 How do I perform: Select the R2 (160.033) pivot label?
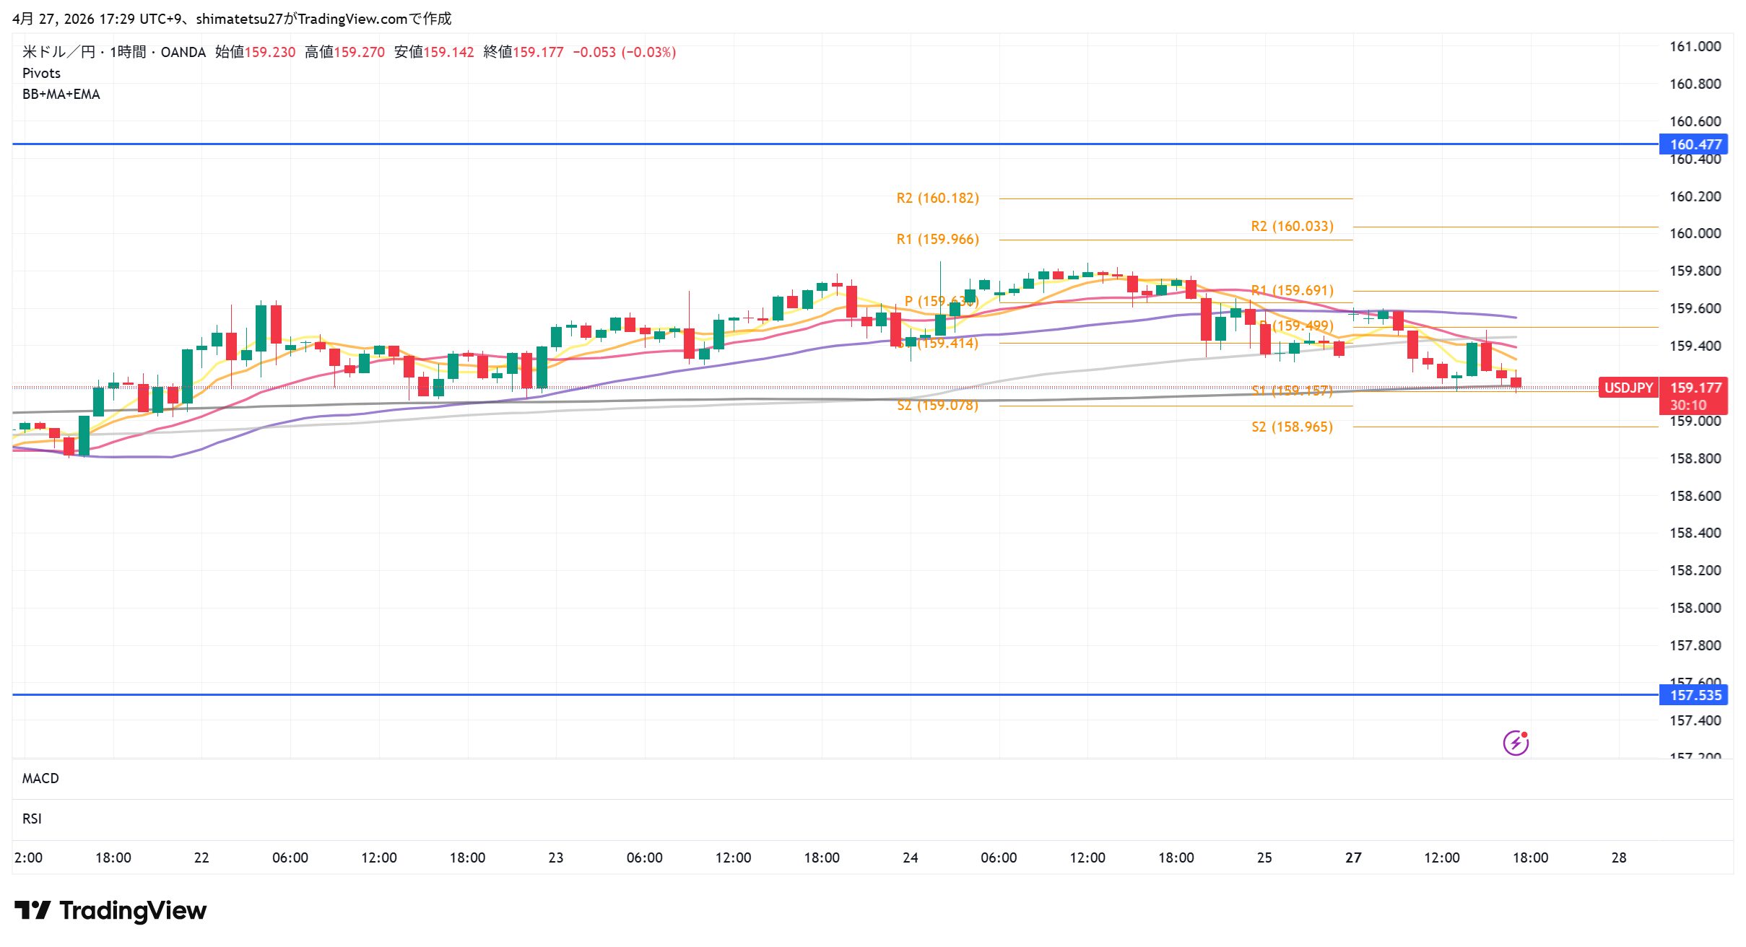(x=1292, y=226)
